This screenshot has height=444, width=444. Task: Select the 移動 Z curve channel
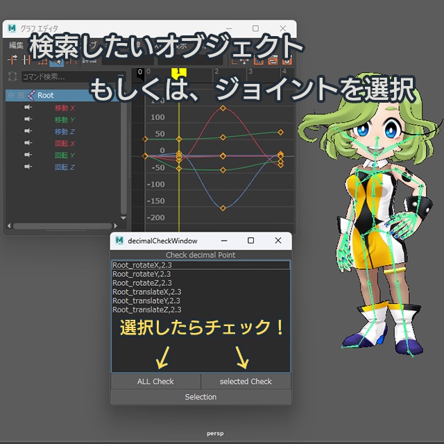(65, 132)
